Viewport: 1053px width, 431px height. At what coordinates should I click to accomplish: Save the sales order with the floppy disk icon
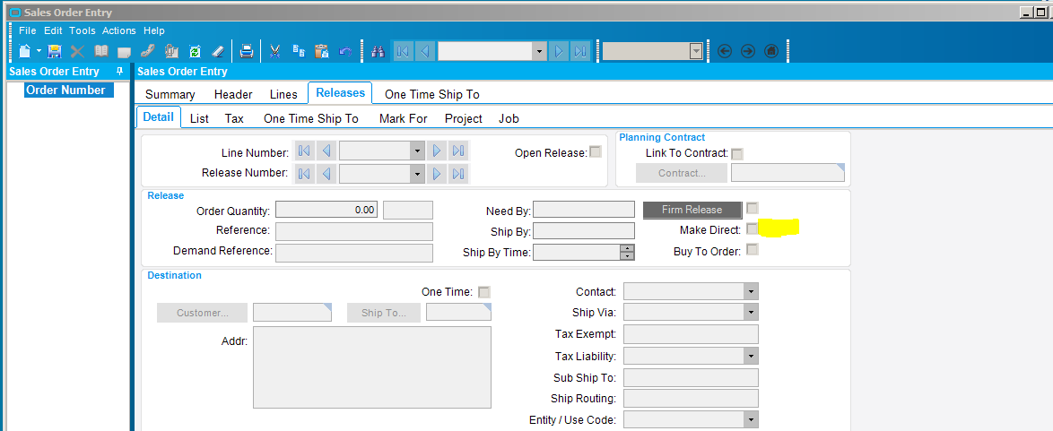(x=55, y=51)
